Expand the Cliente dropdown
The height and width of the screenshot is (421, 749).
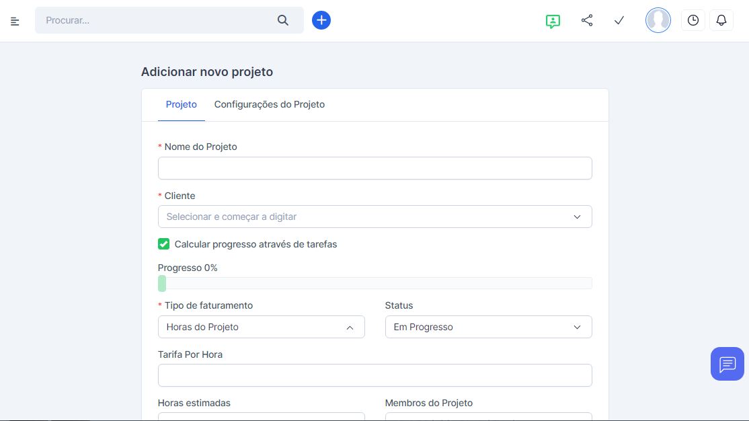pos(374,217)
